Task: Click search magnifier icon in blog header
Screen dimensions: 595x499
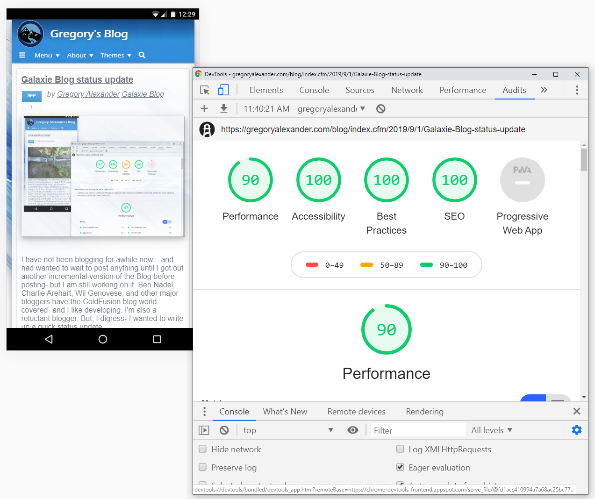Action: click(x=142, y=55)
